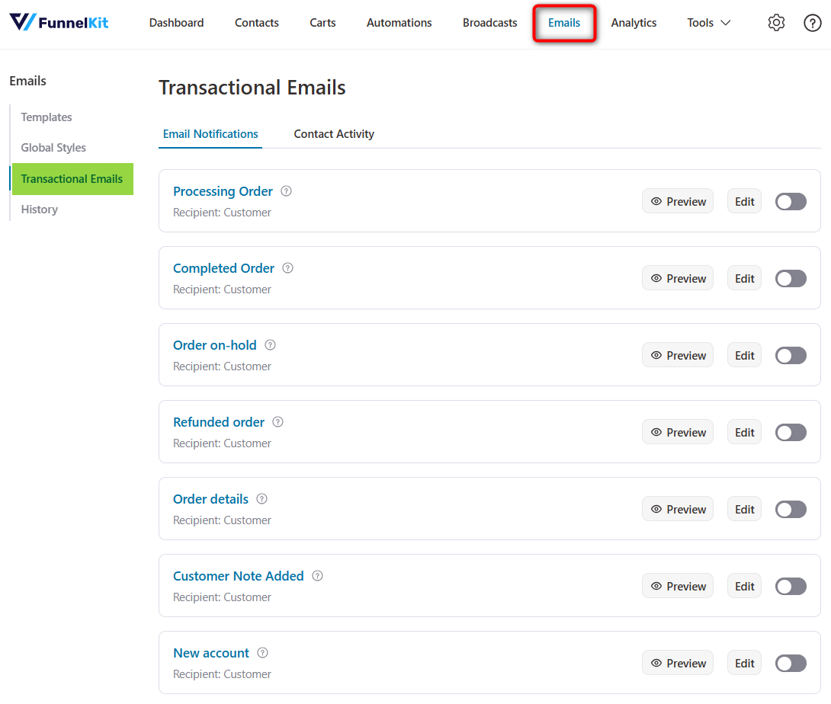Open the Broadcasts menu
Screen dimensions: 831x704
[489, 23]
